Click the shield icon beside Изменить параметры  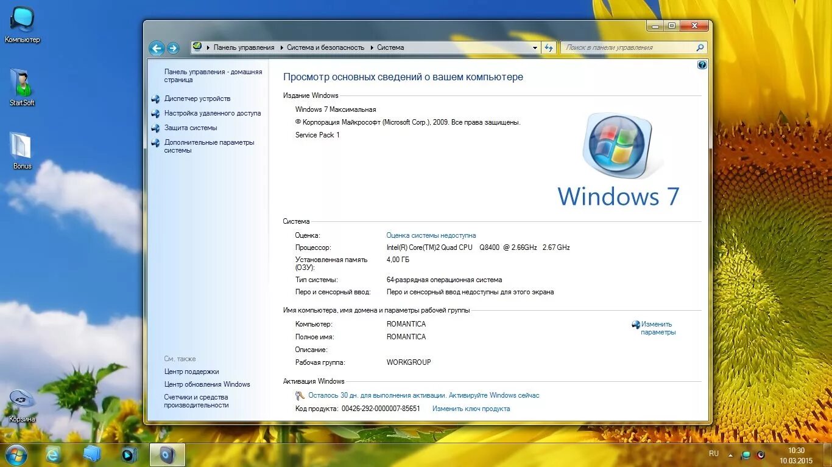(636, 325)
